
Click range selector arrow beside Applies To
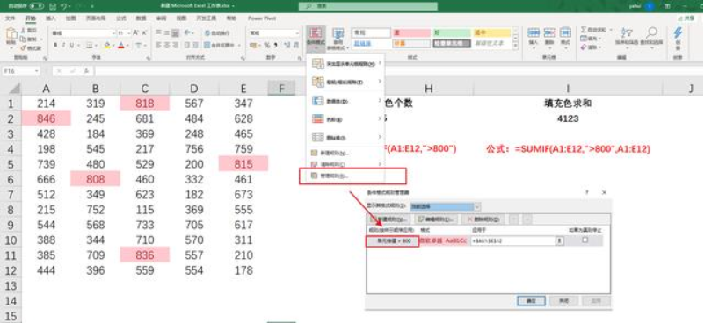point(559,240)
